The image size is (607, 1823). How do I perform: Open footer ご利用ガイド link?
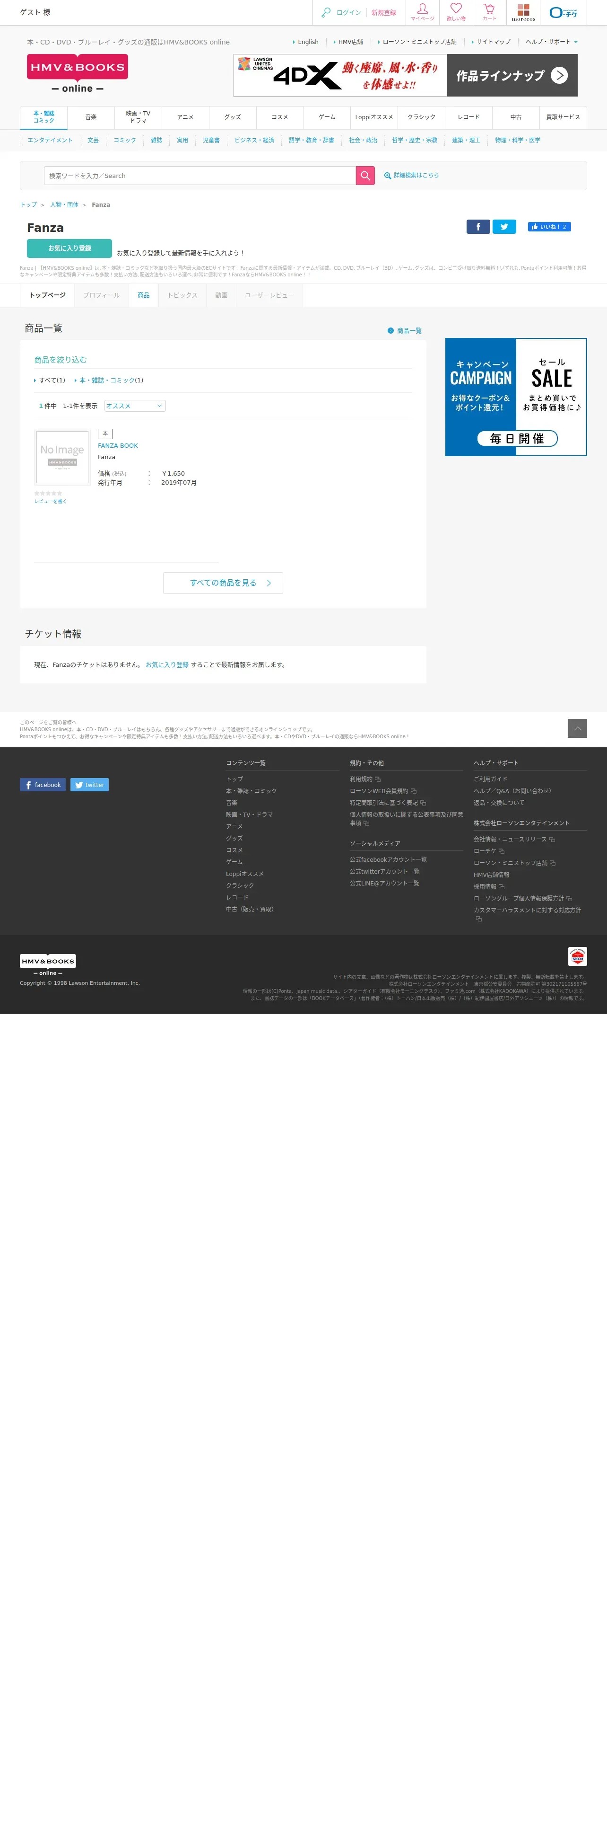[490, 779]
